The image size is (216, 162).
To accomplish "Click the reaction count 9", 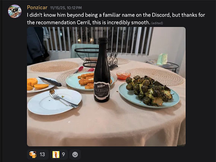I will (x=63, y=155).
